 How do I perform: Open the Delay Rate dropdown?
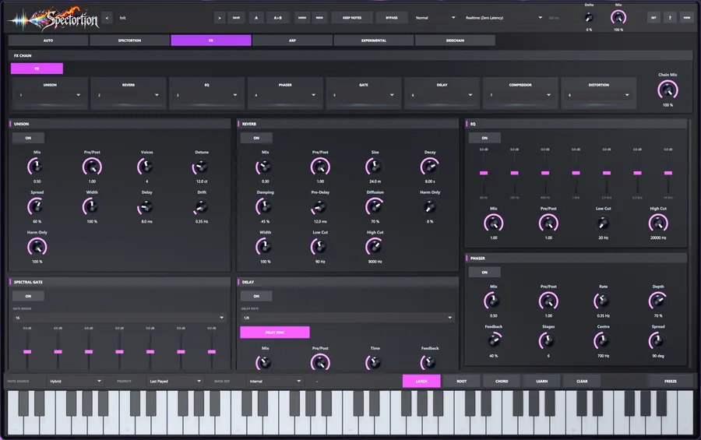click(x=347, y=318)
